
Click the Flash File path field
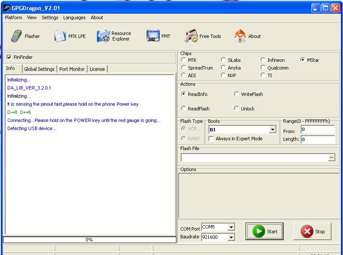click(255, 157)
